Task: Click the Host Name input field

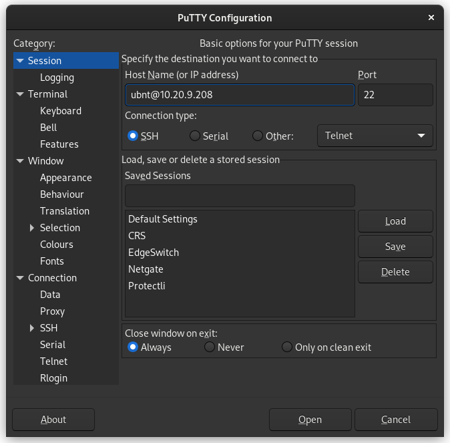Action: [x=239, y=95]
